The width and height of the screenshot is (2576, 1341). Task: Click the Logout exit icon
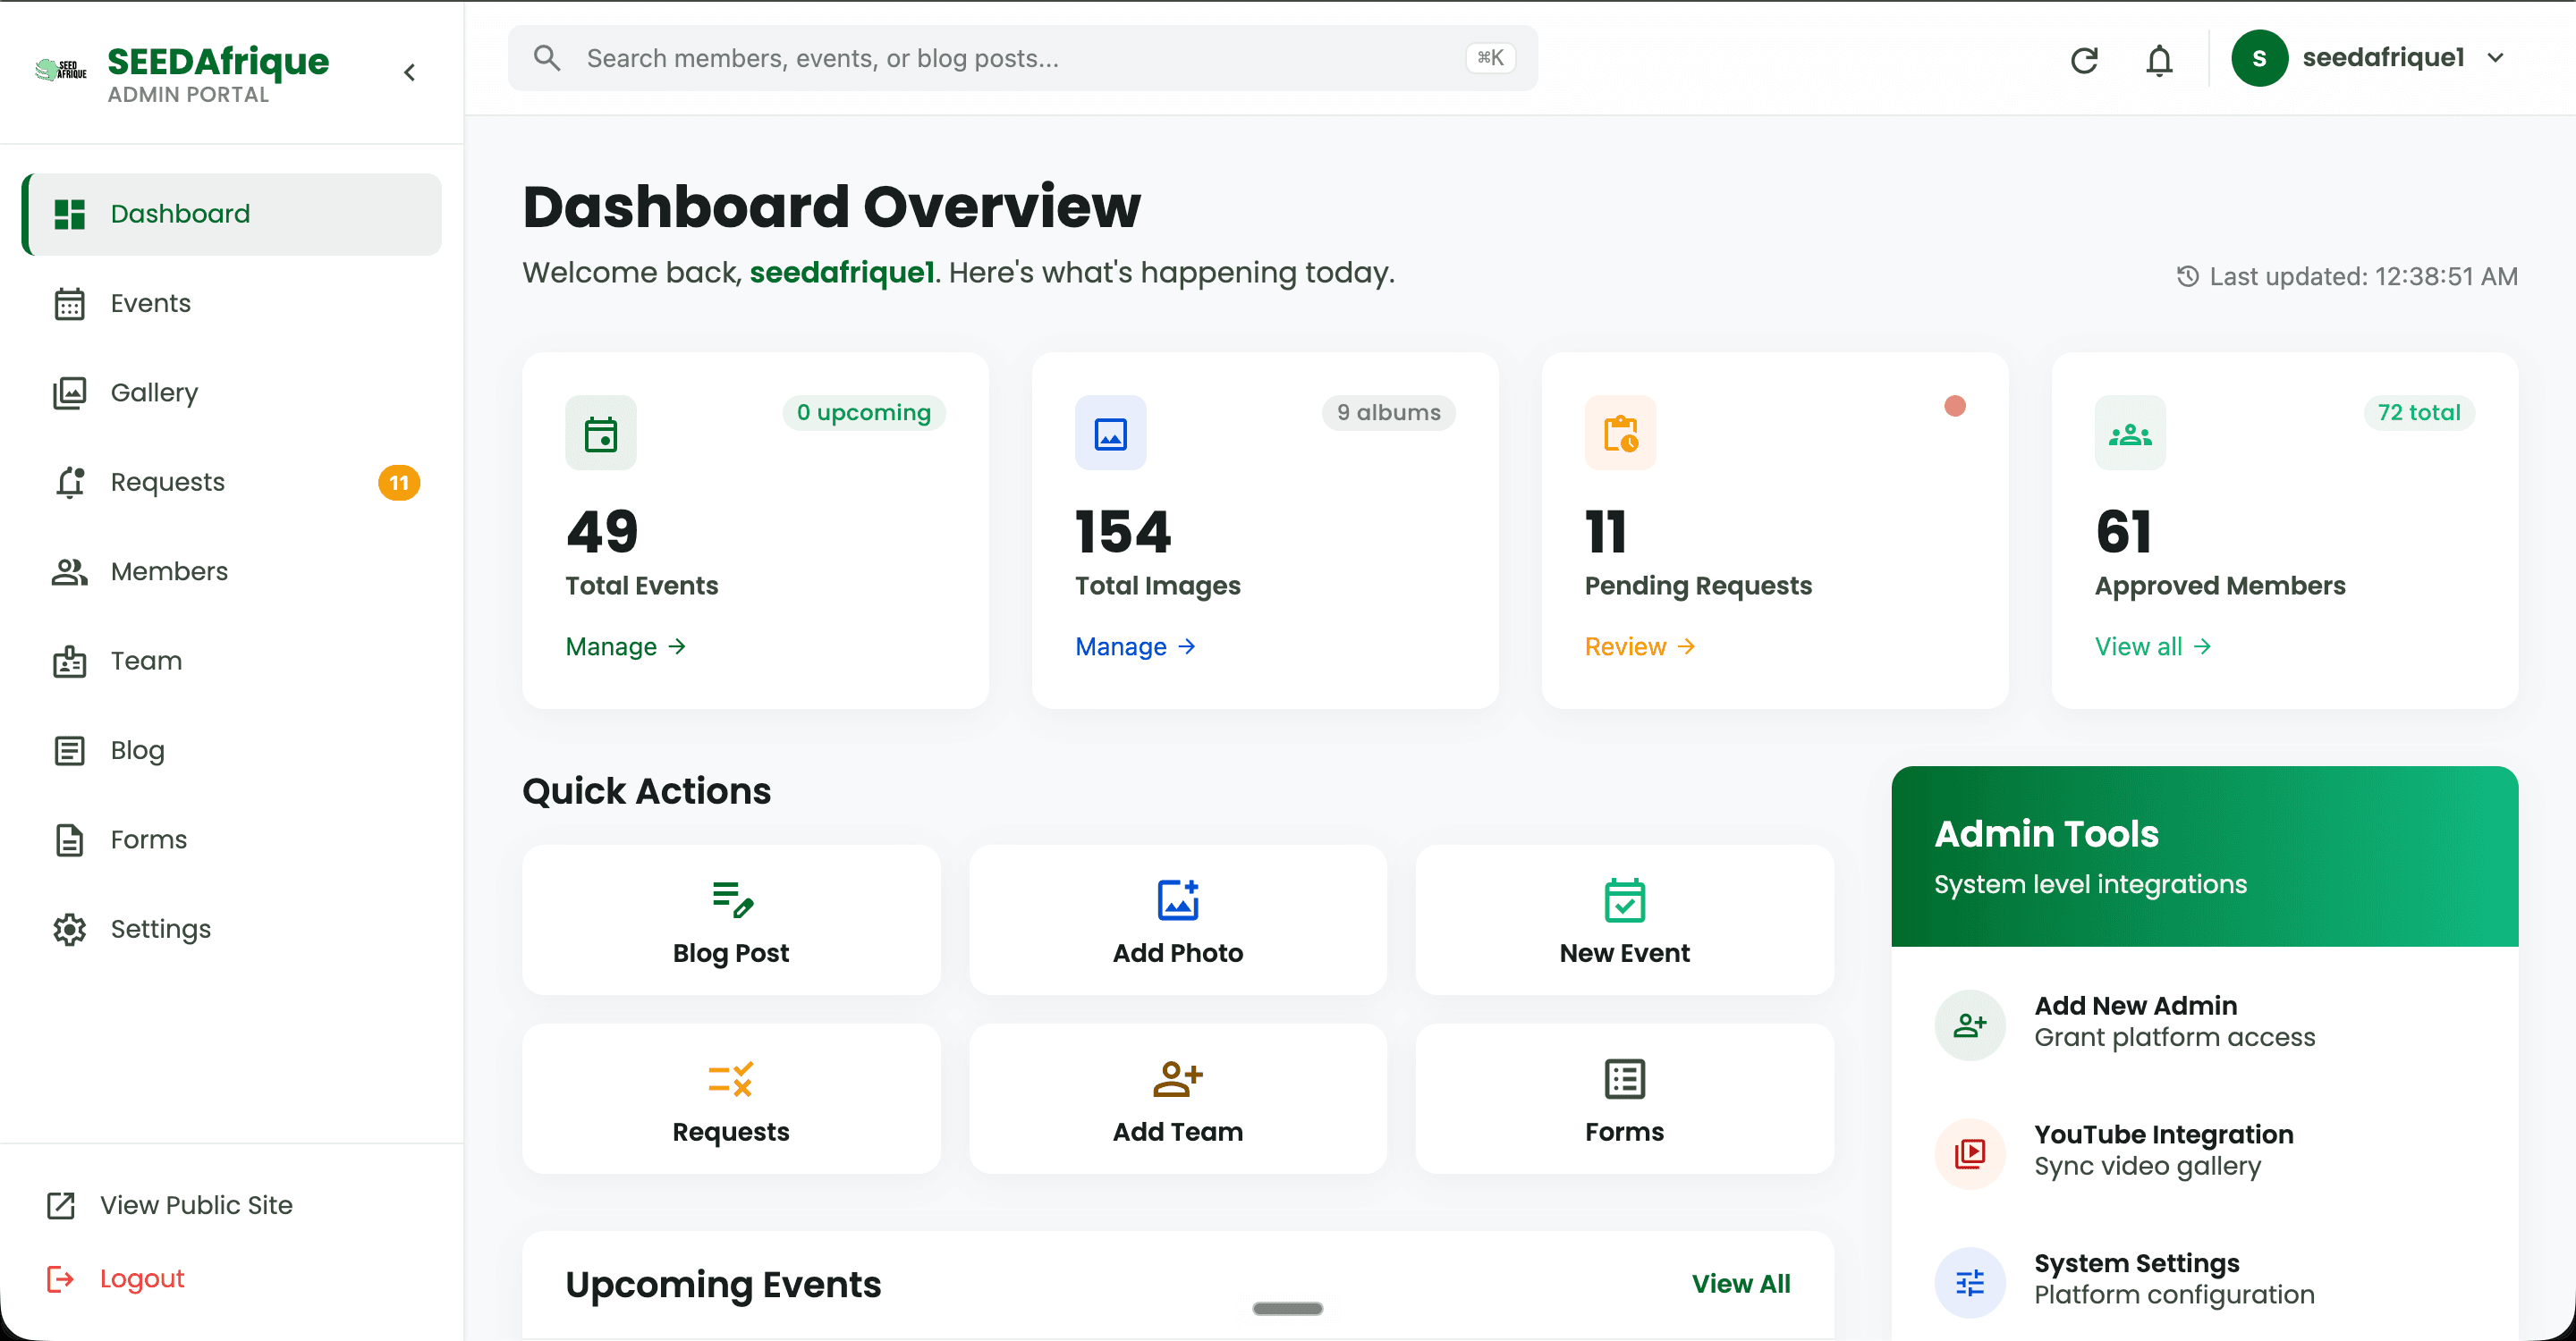click(60, 1278)
